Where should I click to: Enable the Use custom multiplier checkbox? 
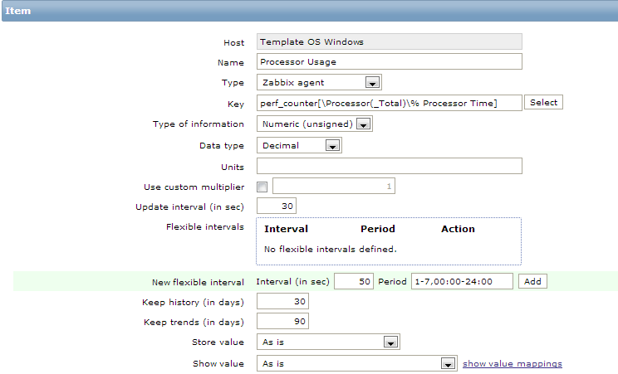(262, 187)
